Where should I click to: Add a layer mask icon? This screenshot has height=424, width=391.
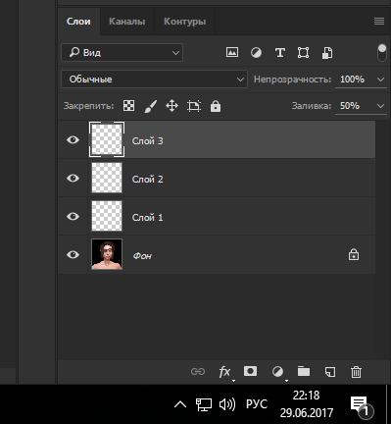(250, 371)
